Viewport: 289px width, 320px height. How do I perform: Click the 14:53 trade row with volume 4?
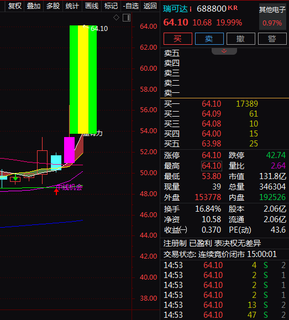click(x=224, y=265)
